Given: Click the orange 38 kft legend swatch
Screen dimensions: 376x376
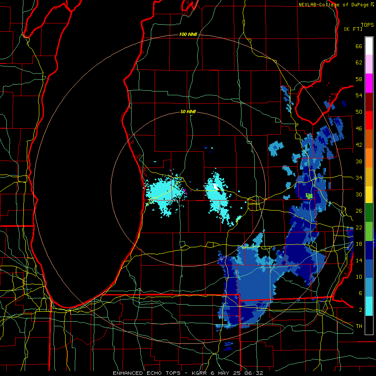Looking at the screenshot, I should (x=369, y=158).
